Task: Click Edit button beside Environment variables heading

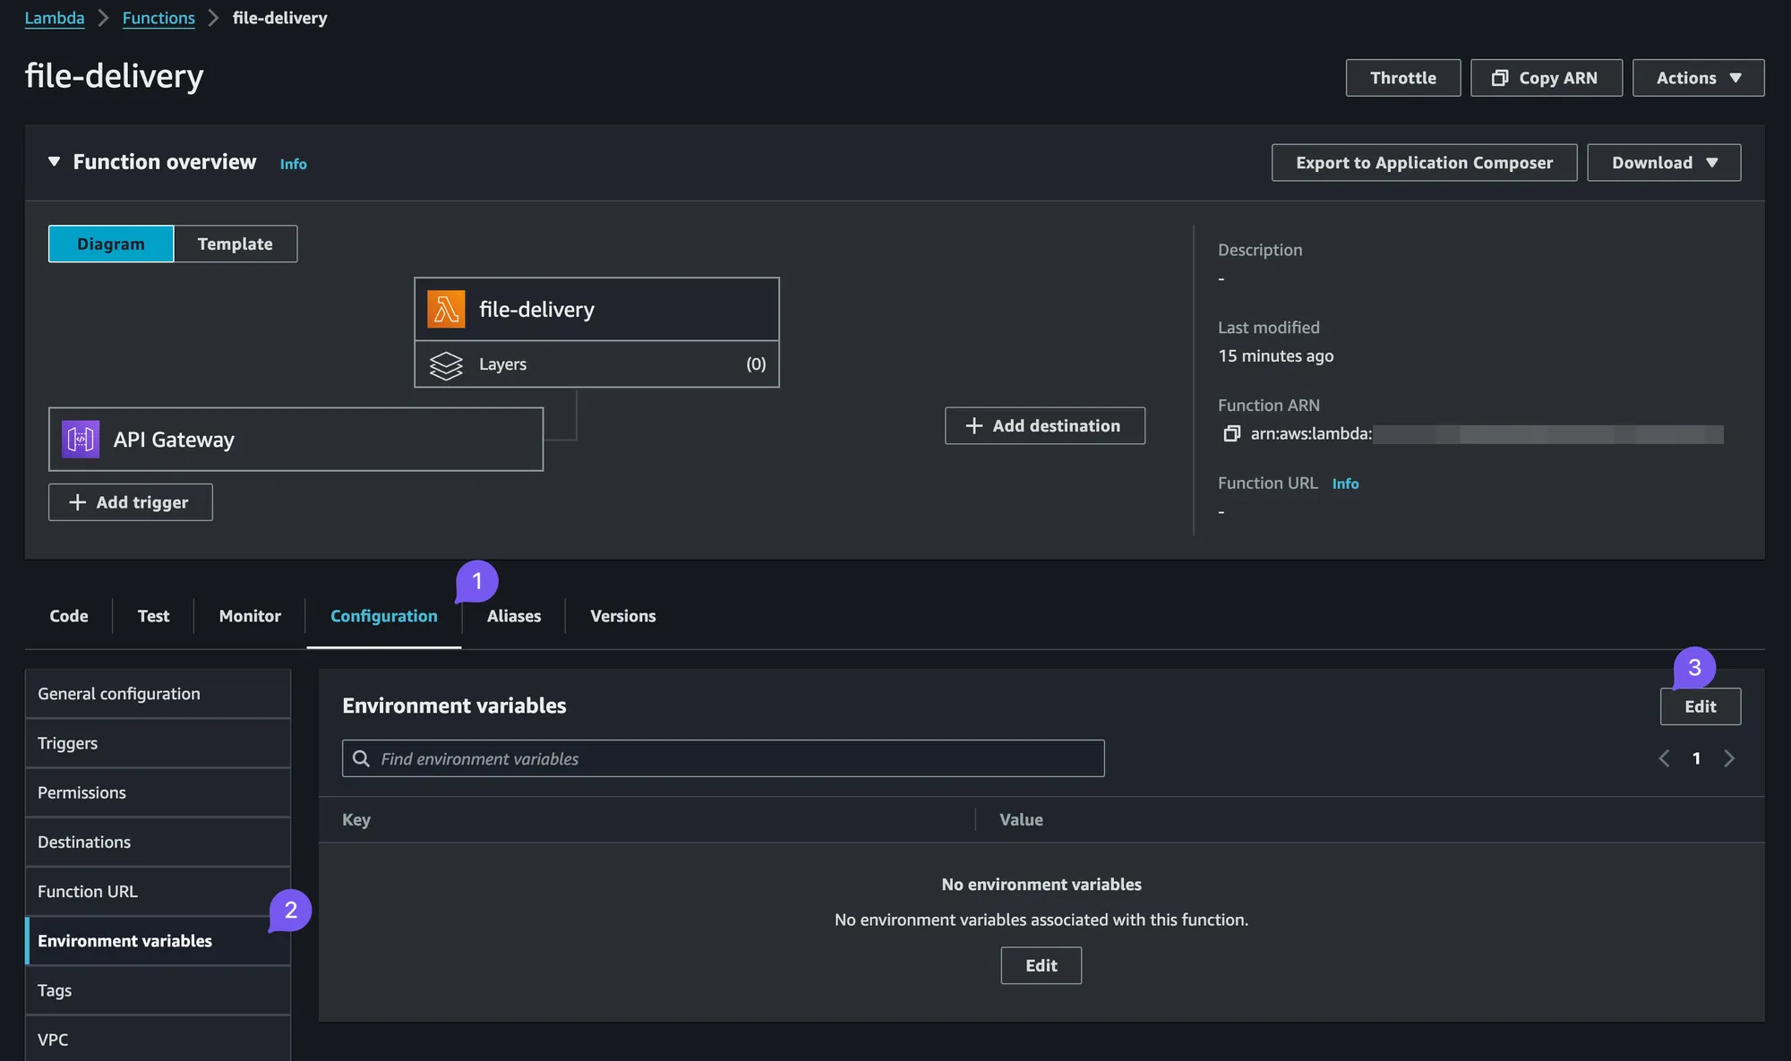Action: [1701, 706]
